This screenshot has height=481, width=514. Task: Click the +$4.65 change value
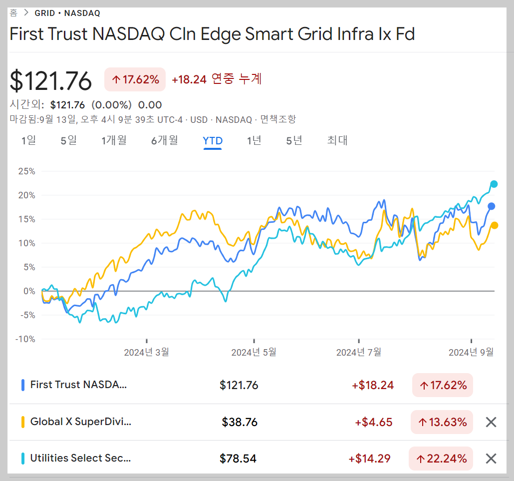pos(374,422)
